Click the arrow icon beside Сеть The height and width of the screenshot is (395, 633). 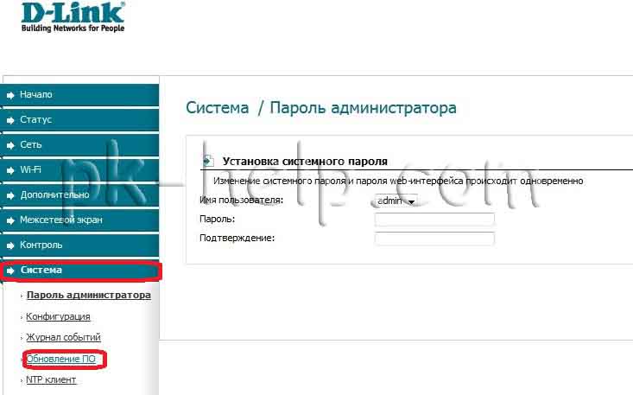10,145
